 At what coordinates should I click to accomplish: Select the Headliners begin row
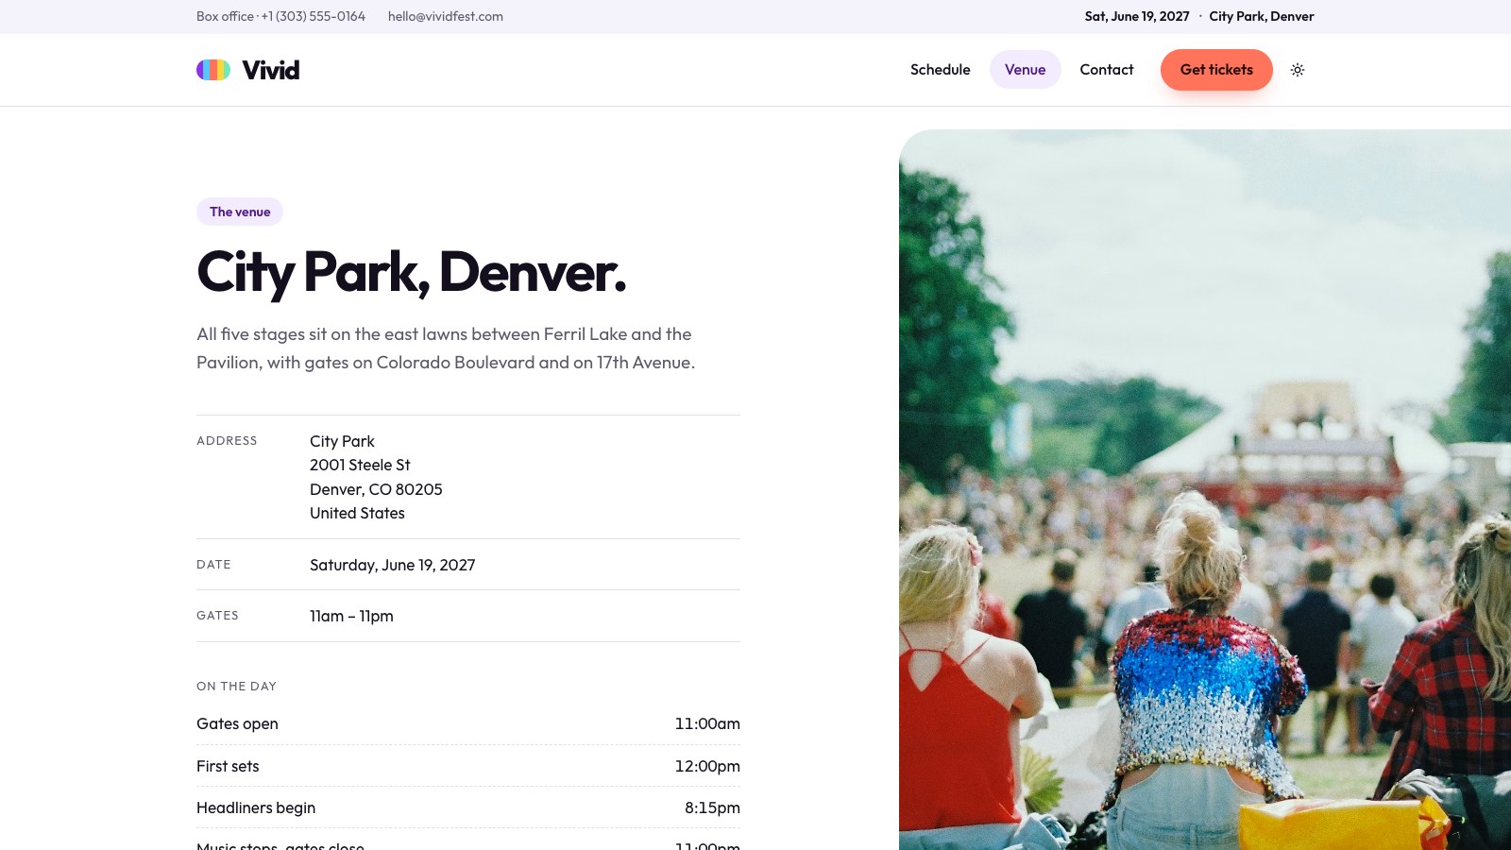click(468, 807)
